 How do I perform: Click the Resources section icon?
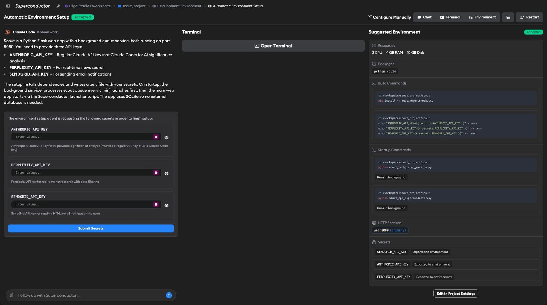tap(374, 45)
